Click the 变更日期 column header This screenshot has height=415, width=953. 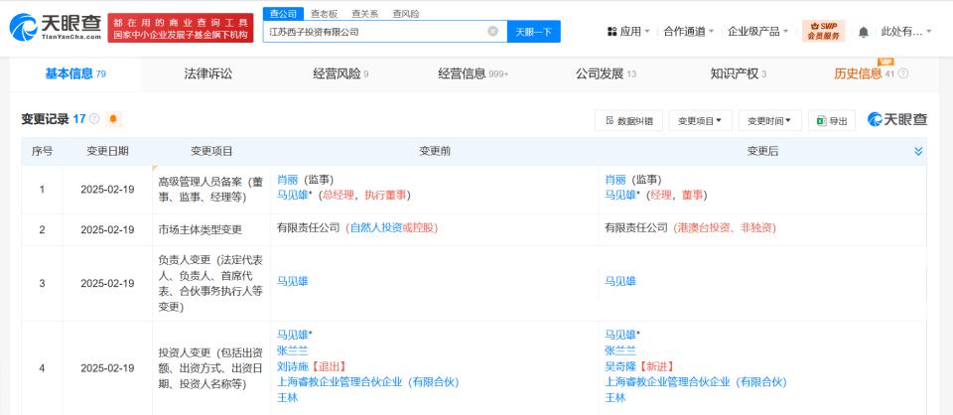coord(107,151)
